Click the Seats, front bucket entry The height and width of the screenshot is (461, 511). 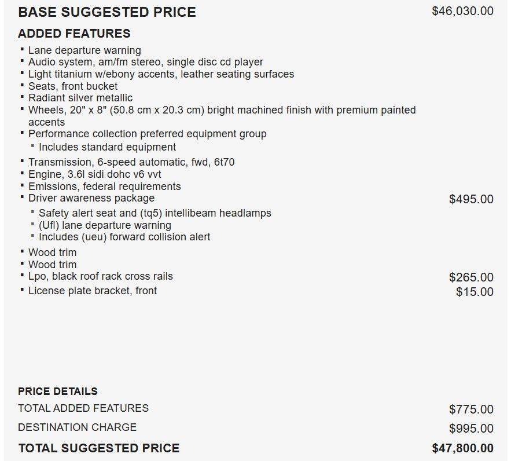pyautogui.click(x=73, y=86)
